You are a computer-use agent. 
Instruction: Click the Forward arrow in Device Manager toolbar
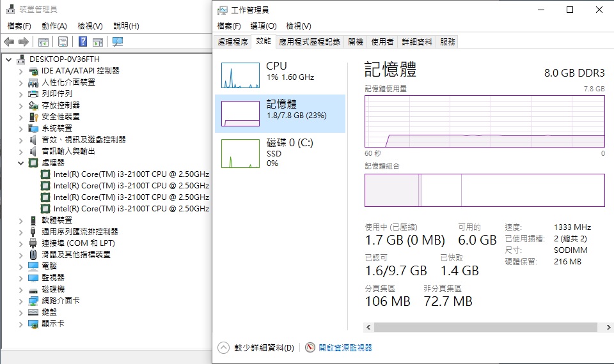[24, 42]
